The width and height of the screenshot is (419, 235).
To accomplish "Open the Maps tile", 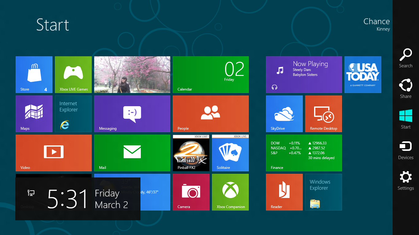I will (34, 114).
